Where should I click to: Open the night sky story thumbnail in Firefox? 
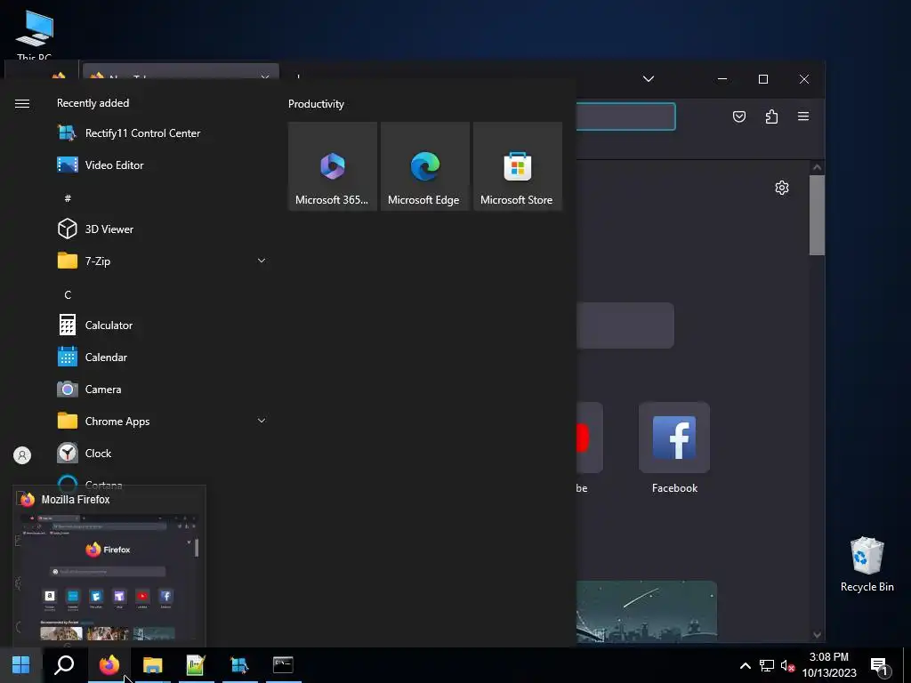coord(647,611)
